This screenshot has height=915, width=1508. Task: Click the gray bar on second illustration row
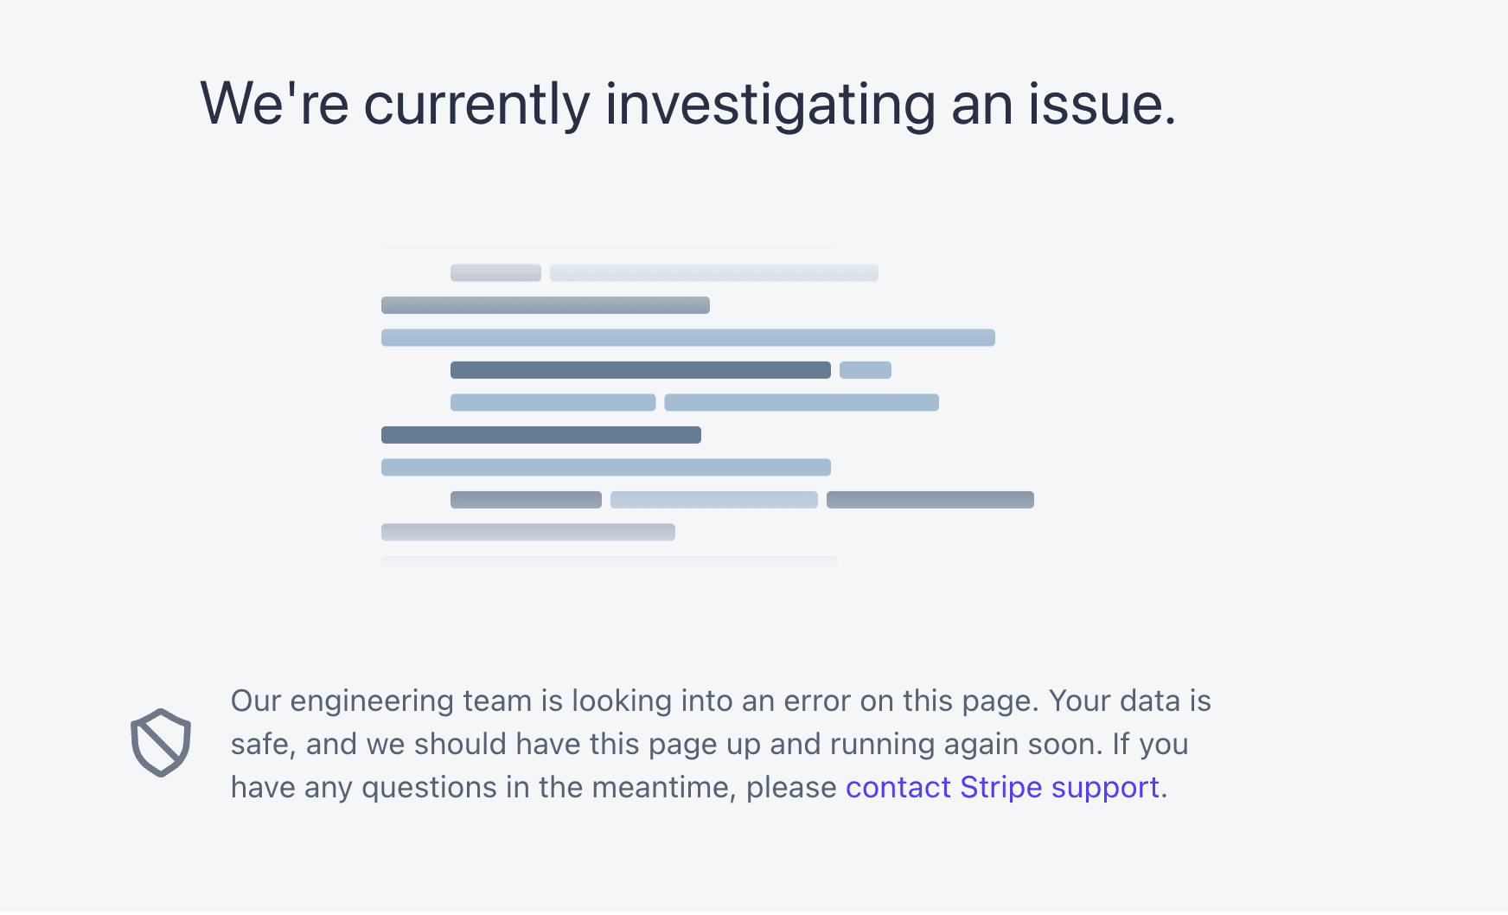pos(546,305)
